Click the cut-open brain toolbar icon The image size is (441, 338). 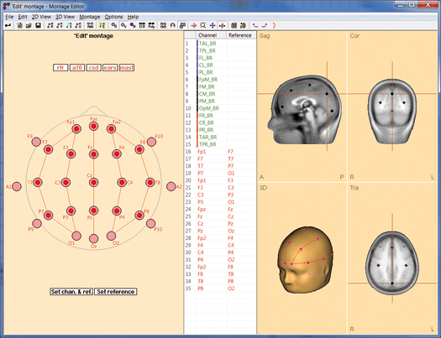click(x=243, y=25)
